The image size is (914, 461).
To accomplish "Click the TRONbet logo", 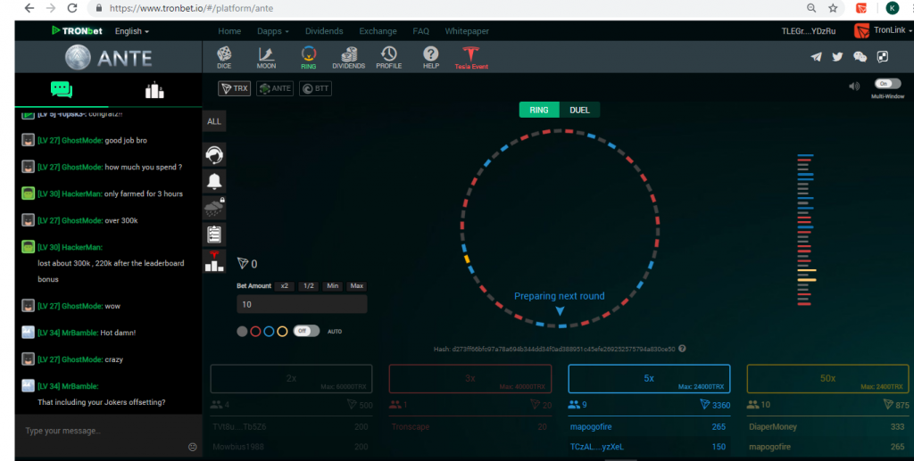I will point(77,31).
